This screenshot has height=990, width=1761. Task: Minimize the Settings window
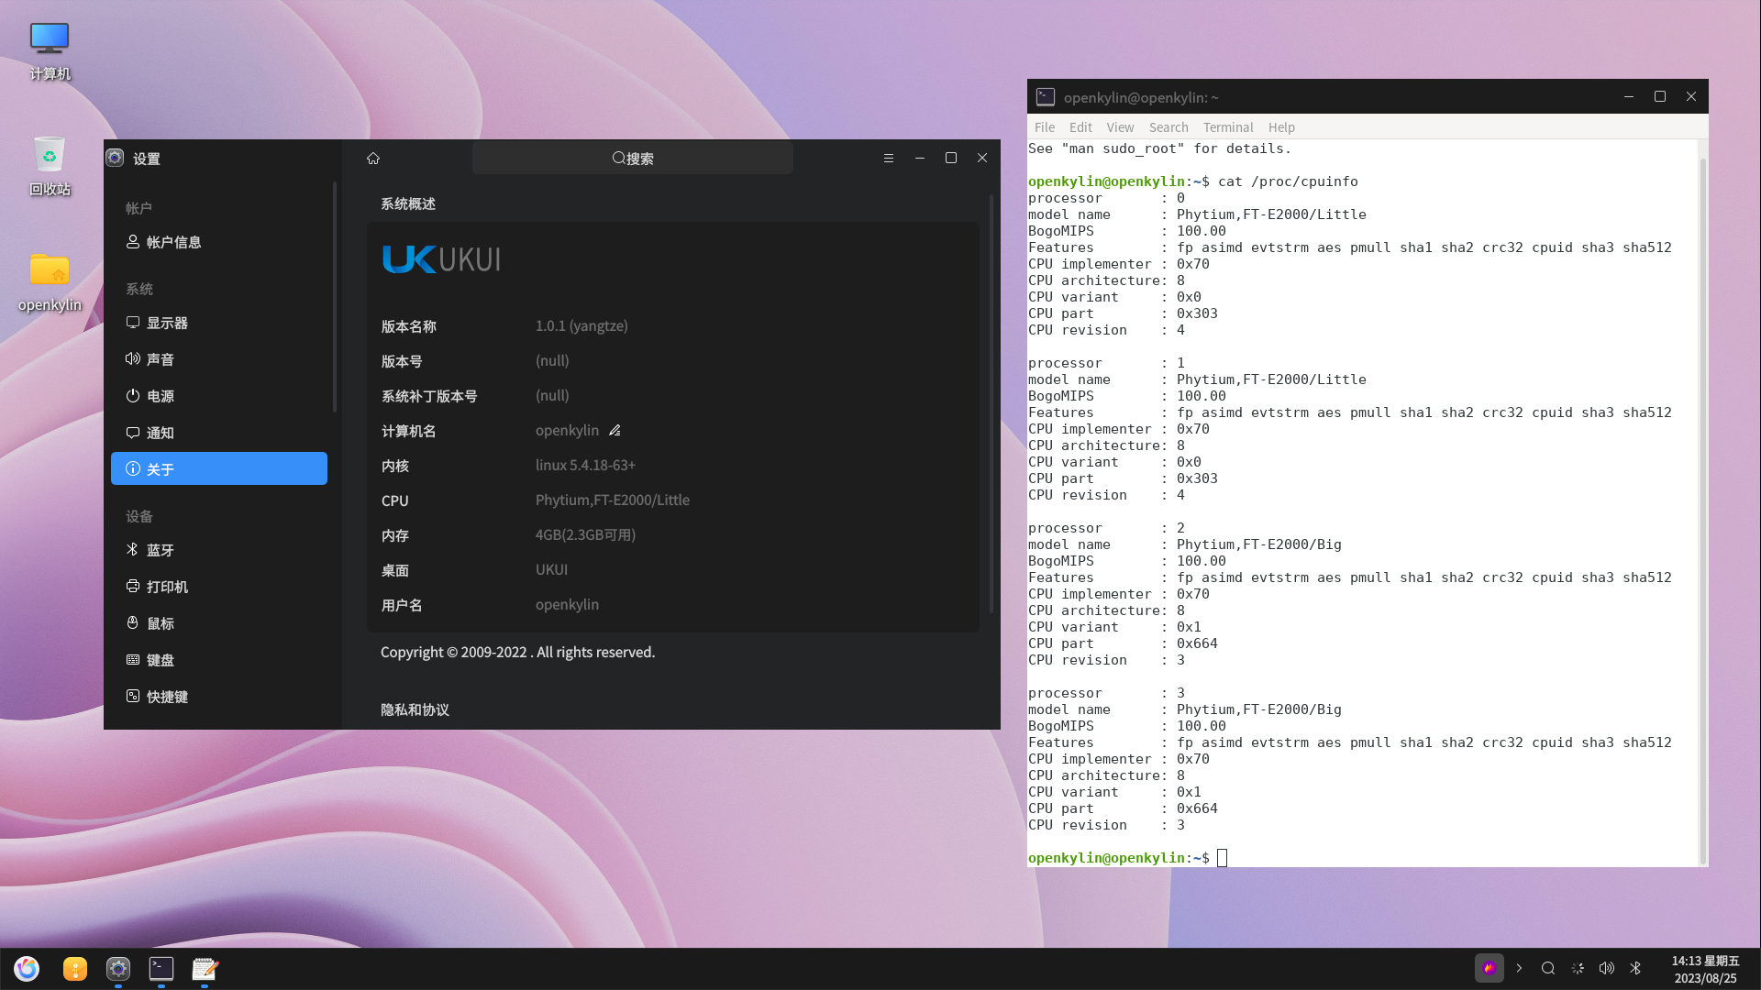919,158
